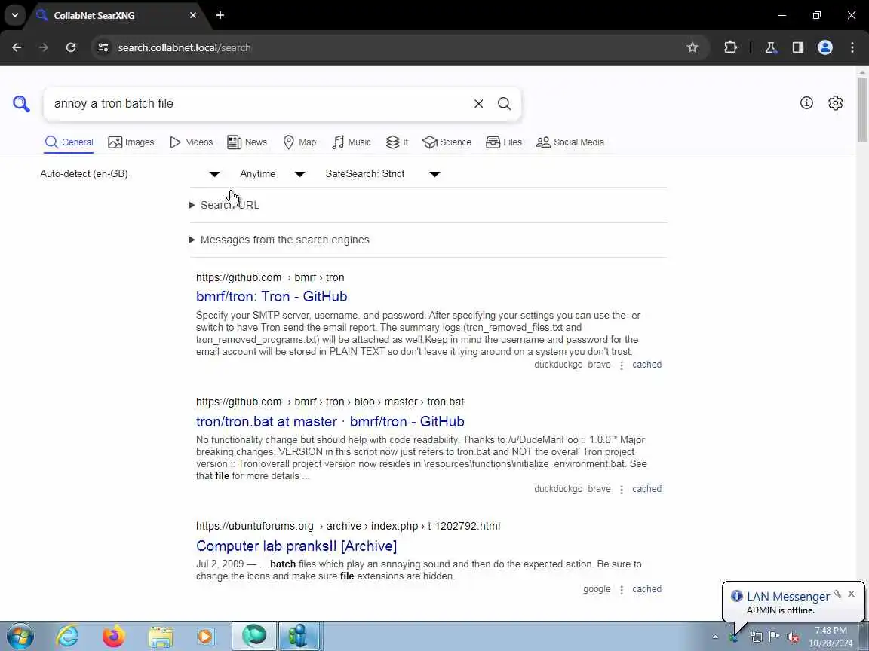Screen dimensions: 869x651
Task: Close the LAN Messenger notification balloon
Action: (852, 594)
